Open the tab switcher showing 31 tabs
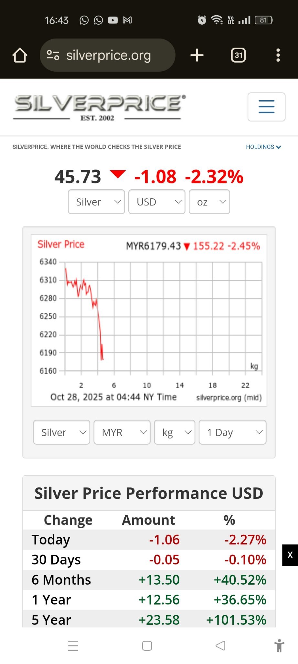Viewport: 298px width, 664px height. [238, 55]
